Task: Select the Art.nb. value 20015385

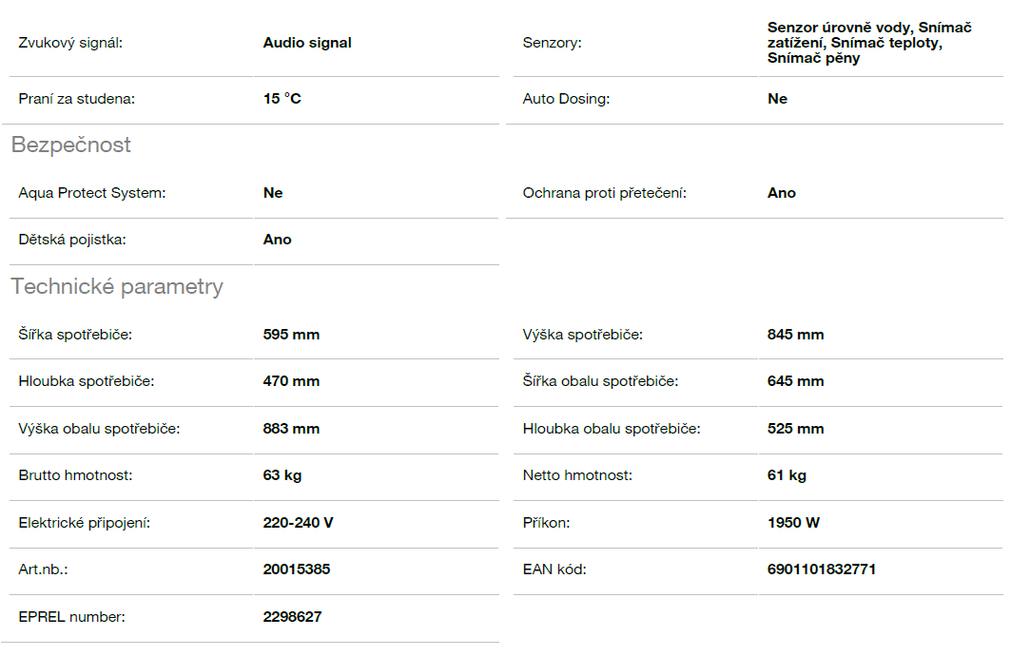Action: coord(297,569)
